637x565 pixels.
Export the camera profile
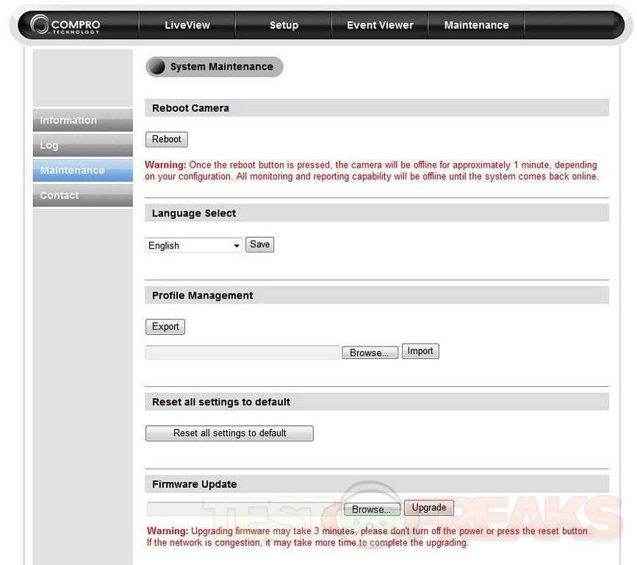[165, 327]
